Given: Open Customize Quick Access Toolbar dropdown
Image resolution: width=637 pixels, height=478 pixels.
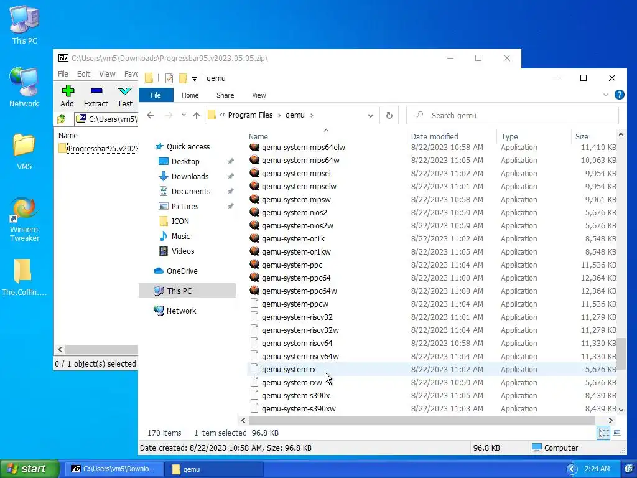Looking at the screenshot, I should point(194,78).
